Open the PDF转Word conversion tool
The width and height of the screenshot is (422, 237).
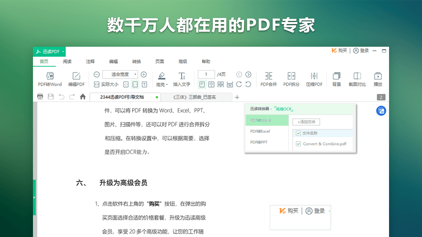tap(50, 79)
